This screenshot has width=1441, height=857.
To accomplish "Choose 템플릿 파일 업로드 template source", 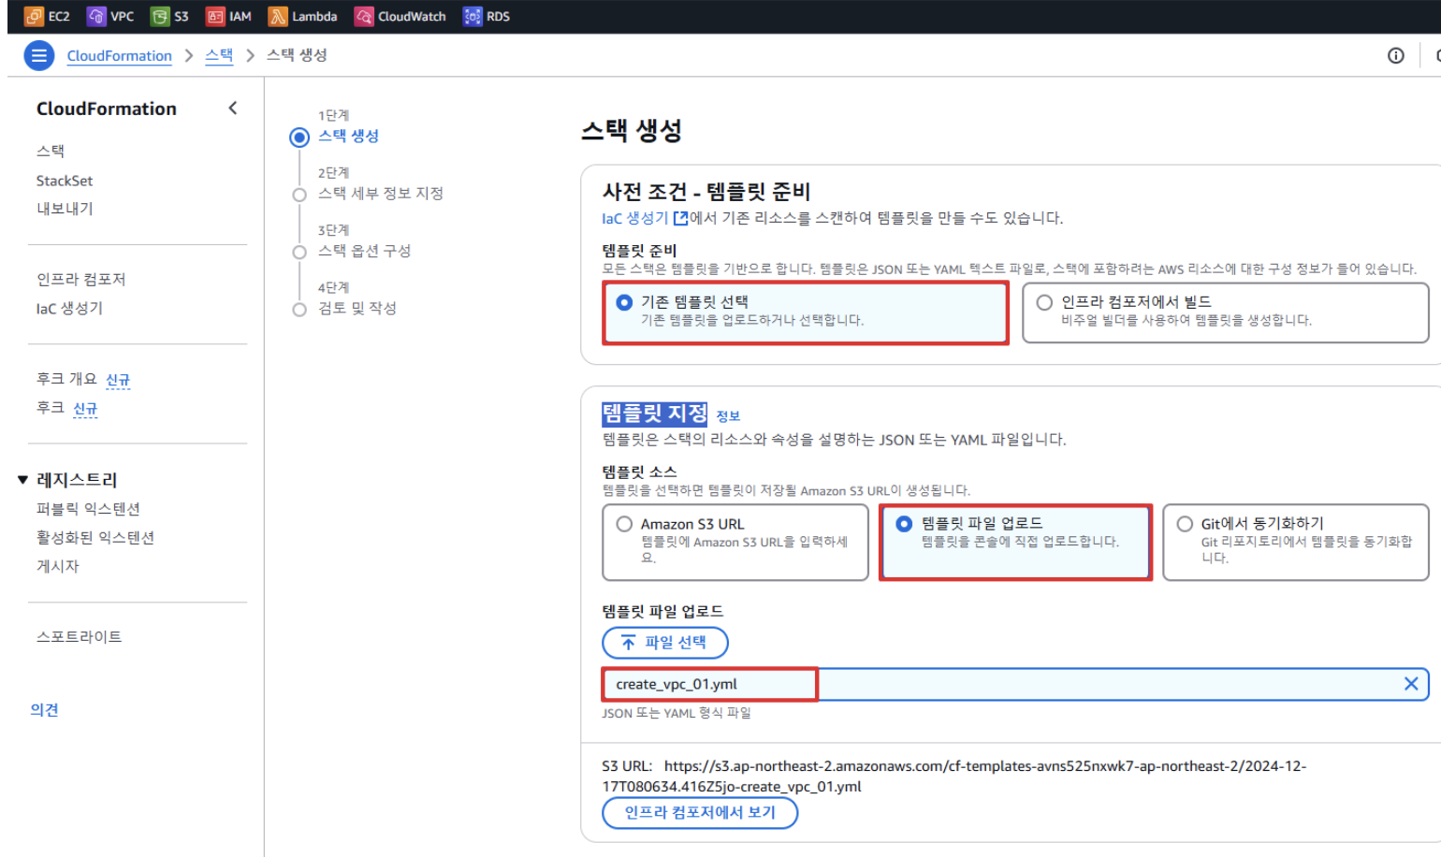I will pos(904,524).
